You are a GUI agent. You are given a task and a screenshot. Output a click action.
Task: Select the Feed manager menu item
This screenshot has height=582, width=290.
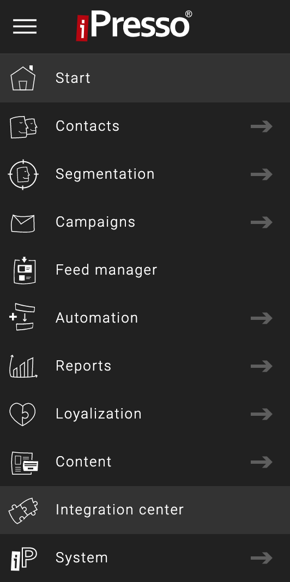tap(145, 270)
